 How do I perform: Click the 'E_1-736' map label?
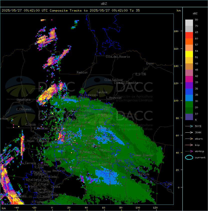tap(141, 74)
